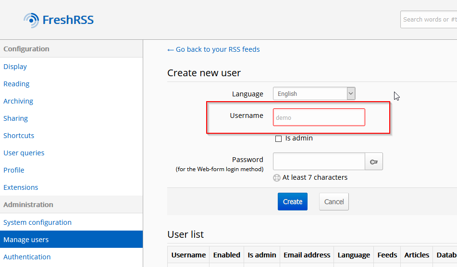Image resolution: width=457 pixels, height=267 pixels.
Task: Open Display settings
Action: (x=15, y=67)
